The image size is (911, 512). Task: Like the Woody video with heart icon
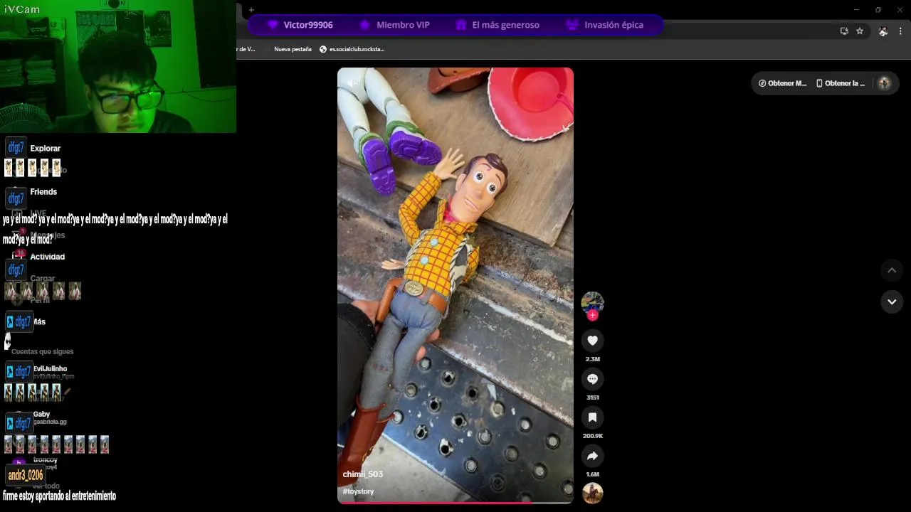[592, 341]
